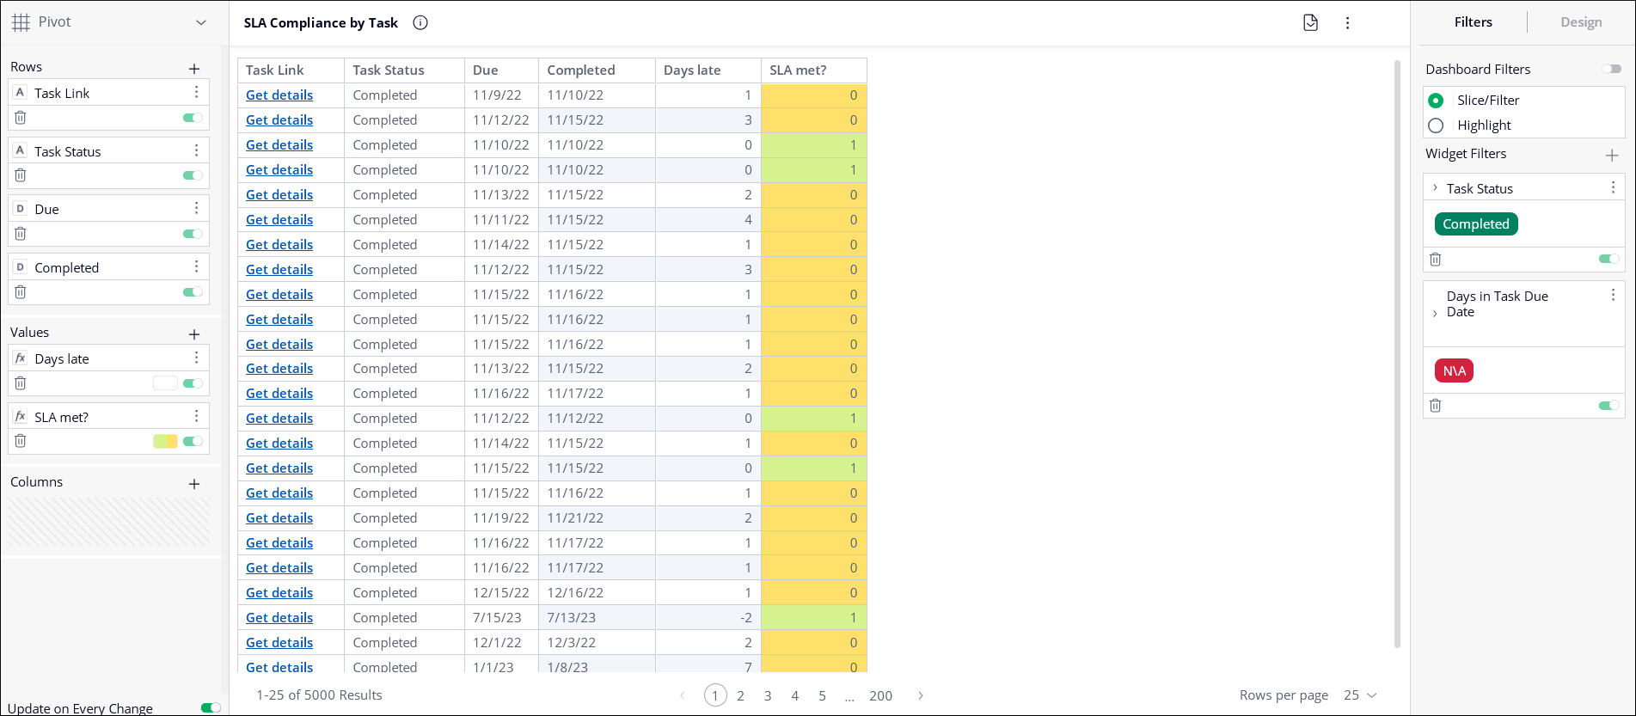Toggle the Due row field
Image resolution: width=1636 pixels, height=716 pixels.
(193, 234)
